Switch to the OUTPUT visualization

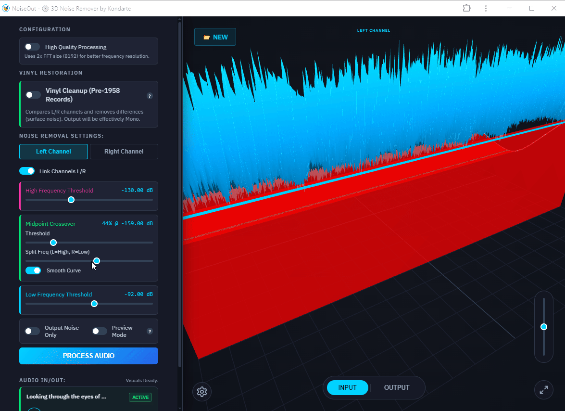point(397,387)
